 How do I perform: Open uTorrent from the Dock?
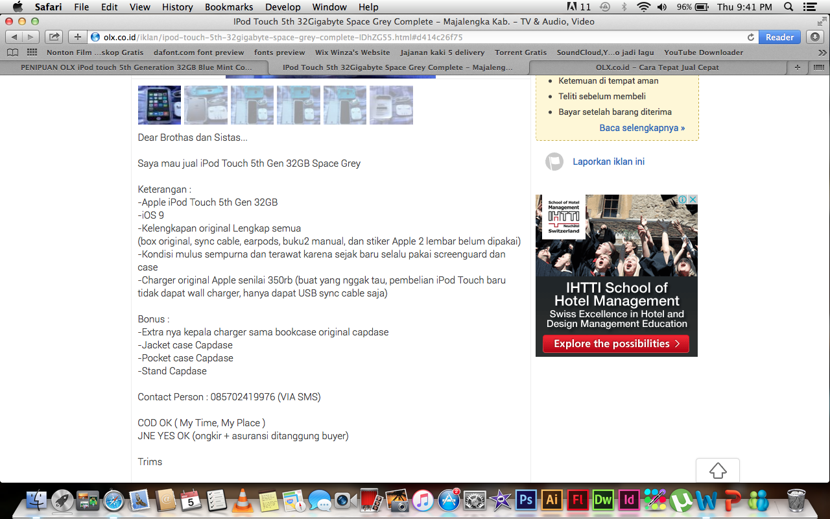tap(681, 500)
